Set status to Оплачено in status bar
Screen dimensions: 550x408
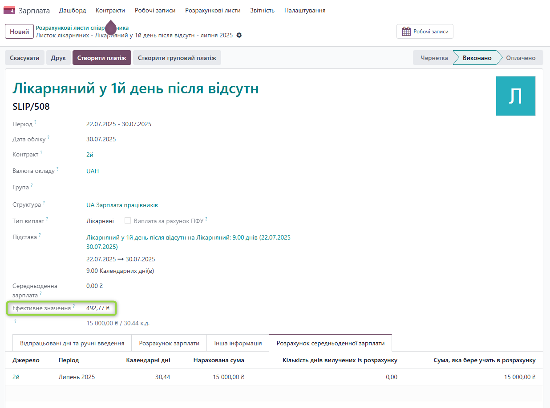click(x=520, y=58)
